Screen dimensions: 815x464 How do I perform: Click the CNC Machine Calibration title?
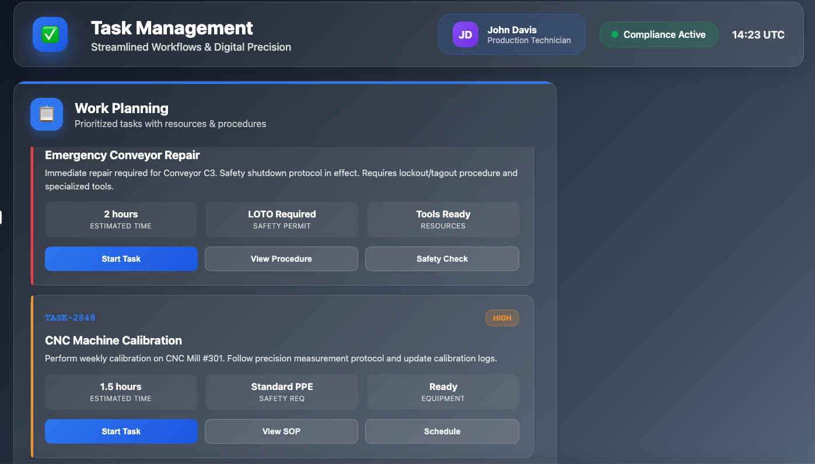113,340
